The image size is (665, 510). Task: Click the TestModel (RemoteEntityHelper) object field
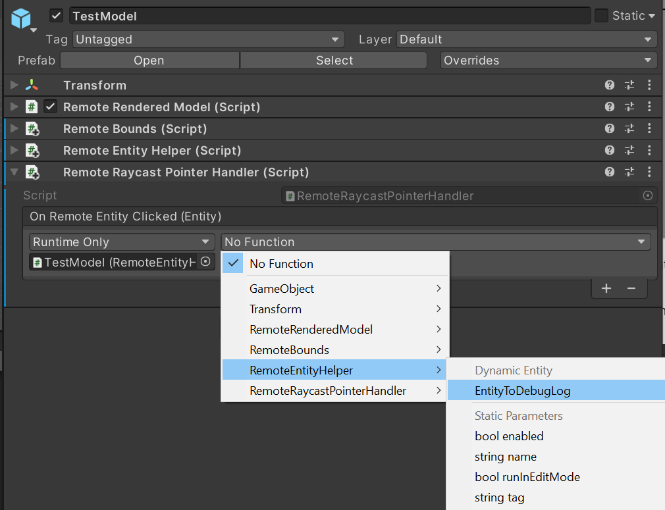(x=122, y=262)
